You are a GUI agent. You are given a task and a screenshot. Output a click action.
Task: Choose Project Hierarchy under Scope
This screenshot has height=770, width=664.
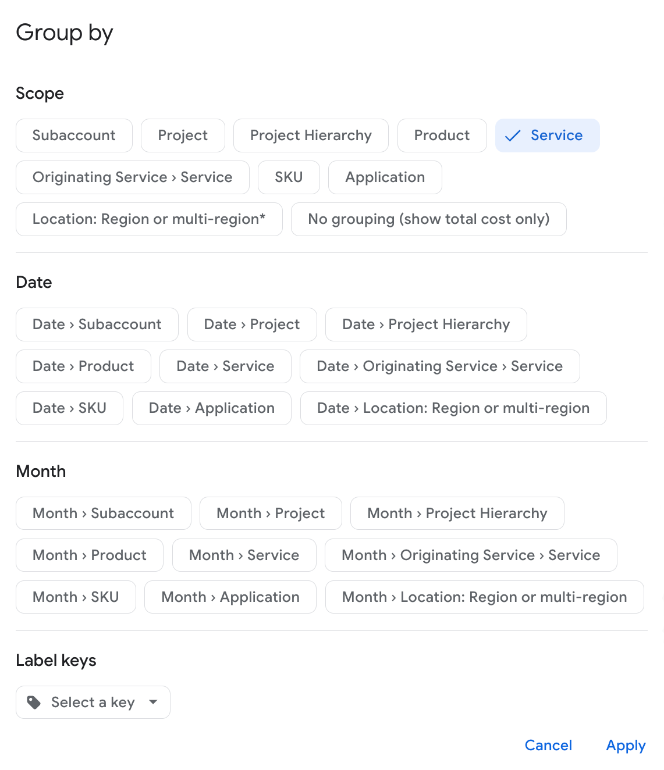[x=311, y=136]
